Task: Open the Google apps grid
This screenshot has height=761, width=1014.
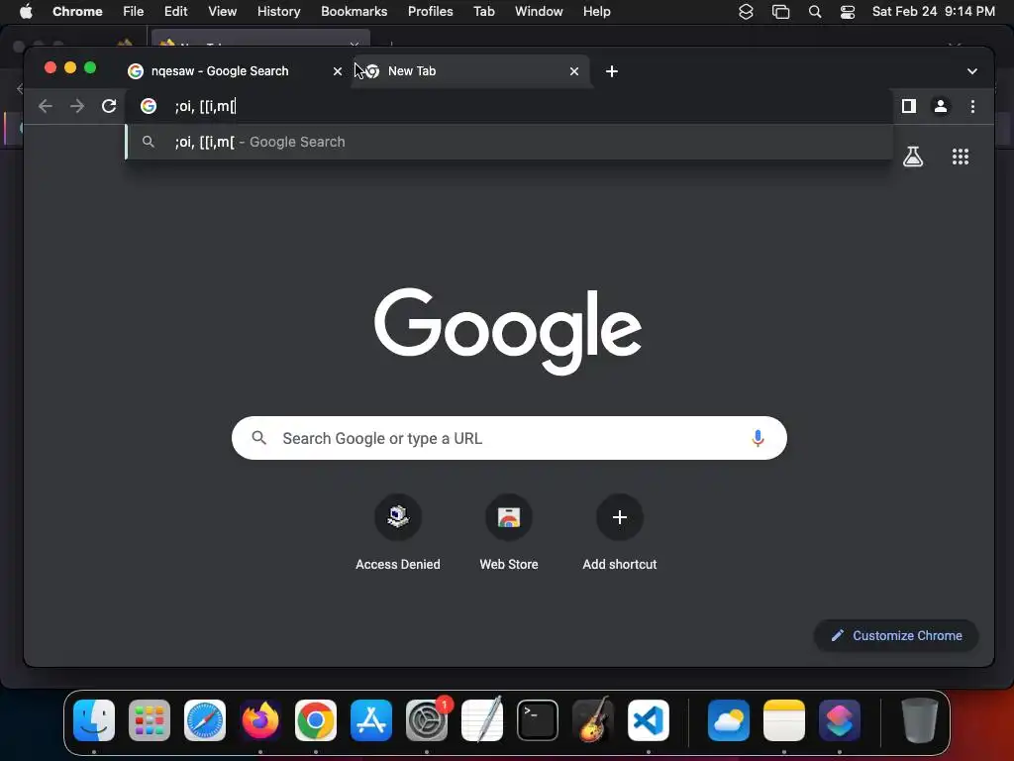Action: 961,156
